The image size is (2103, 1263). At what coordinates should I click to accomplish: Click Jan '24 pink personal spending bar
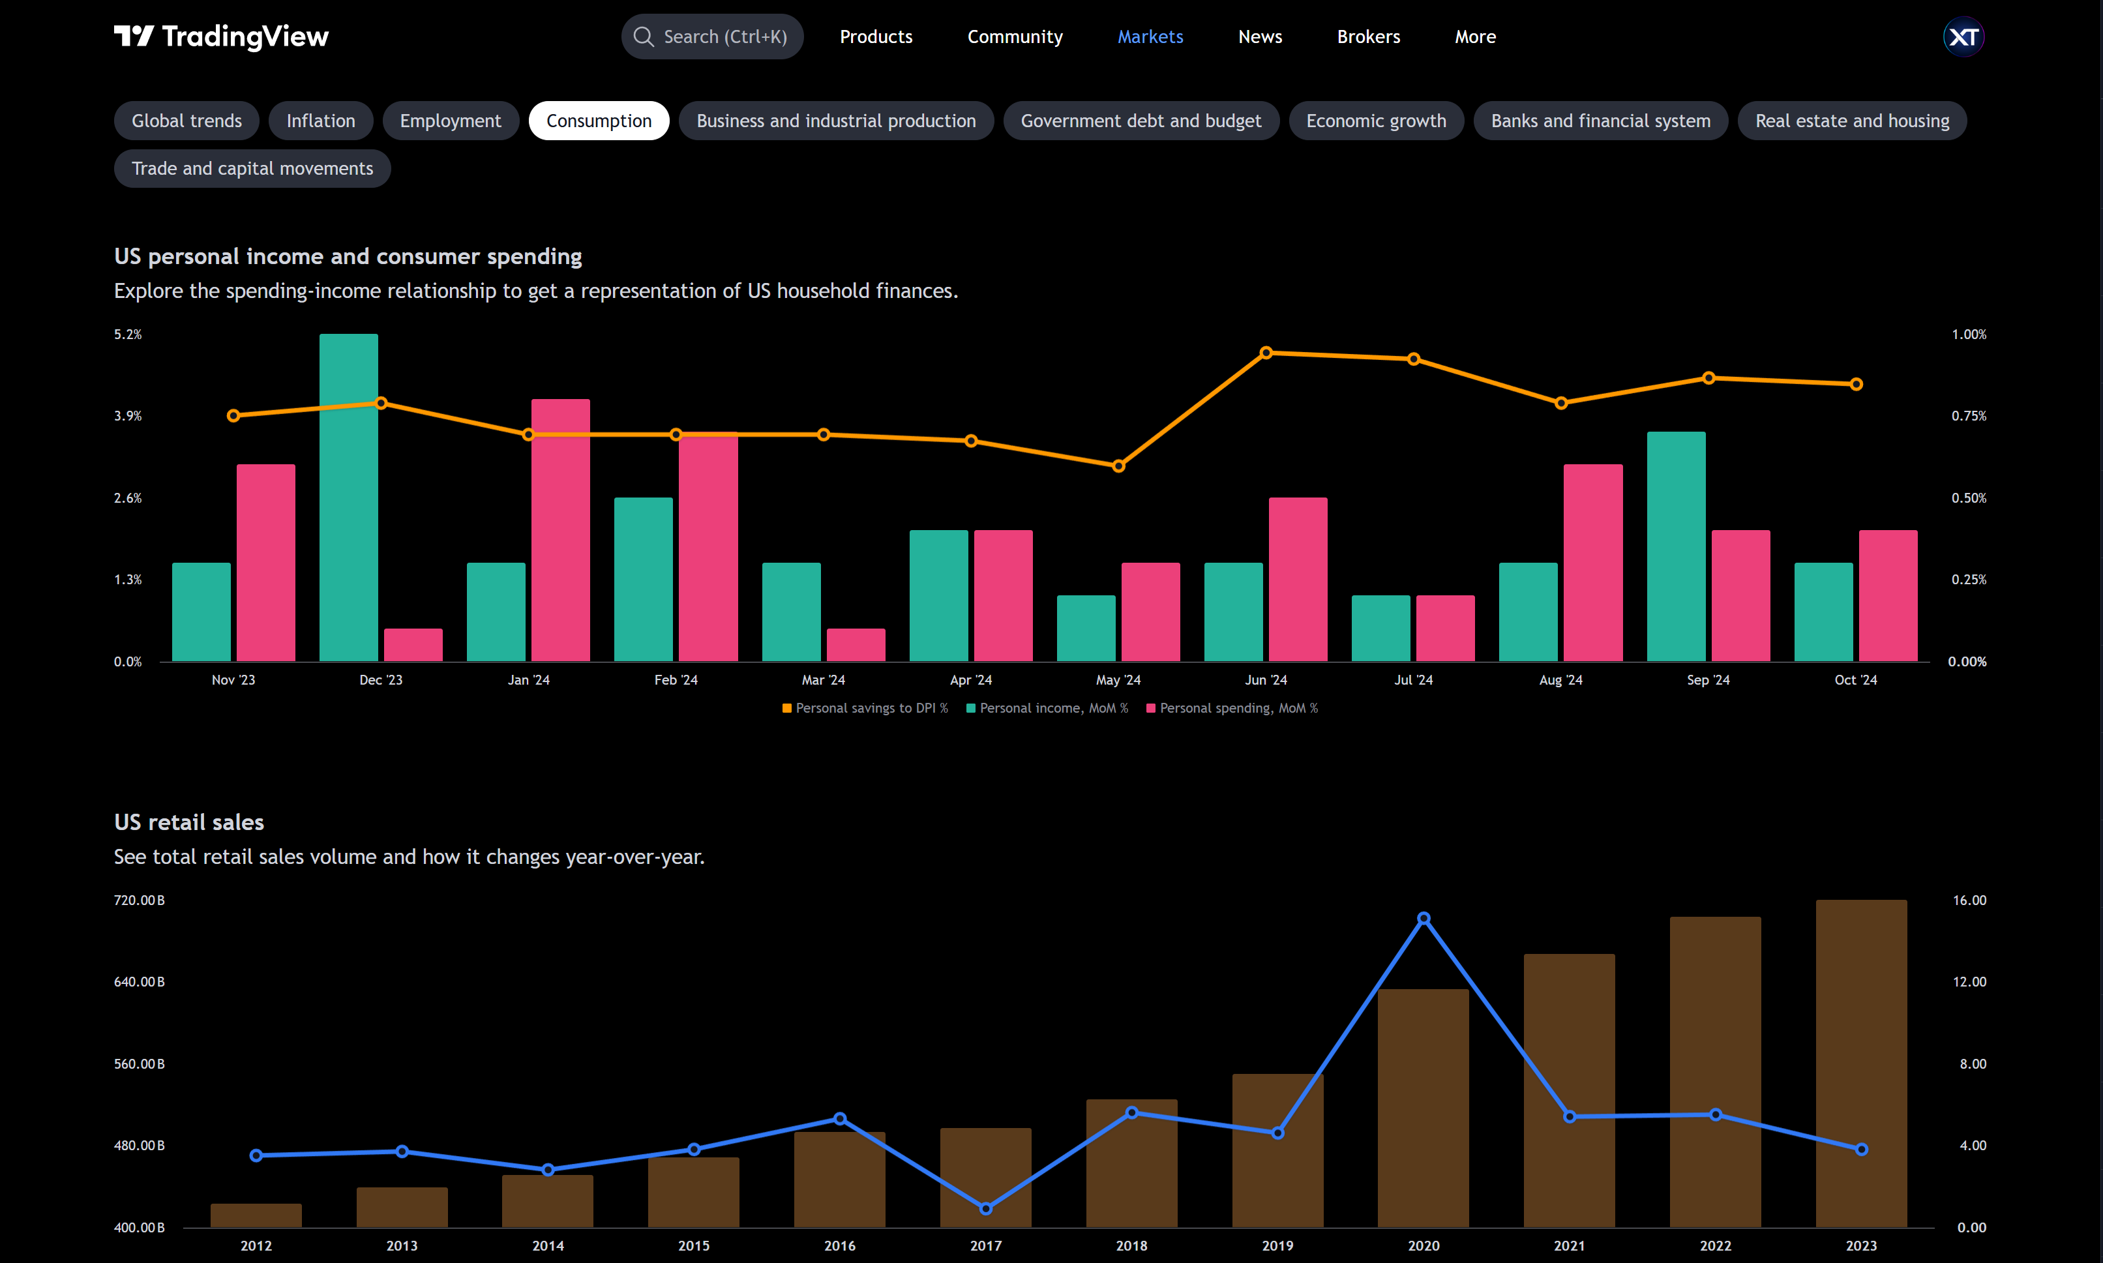pyautogui.click(x=561, y=530)
